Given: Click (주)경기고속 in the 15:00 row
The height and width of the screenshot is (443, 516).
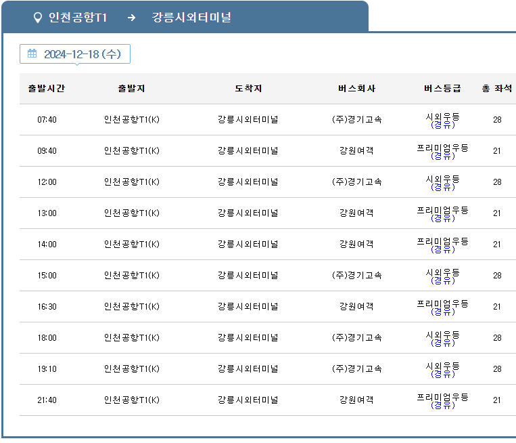Looking at the screenshot, I should pos(356,275).
